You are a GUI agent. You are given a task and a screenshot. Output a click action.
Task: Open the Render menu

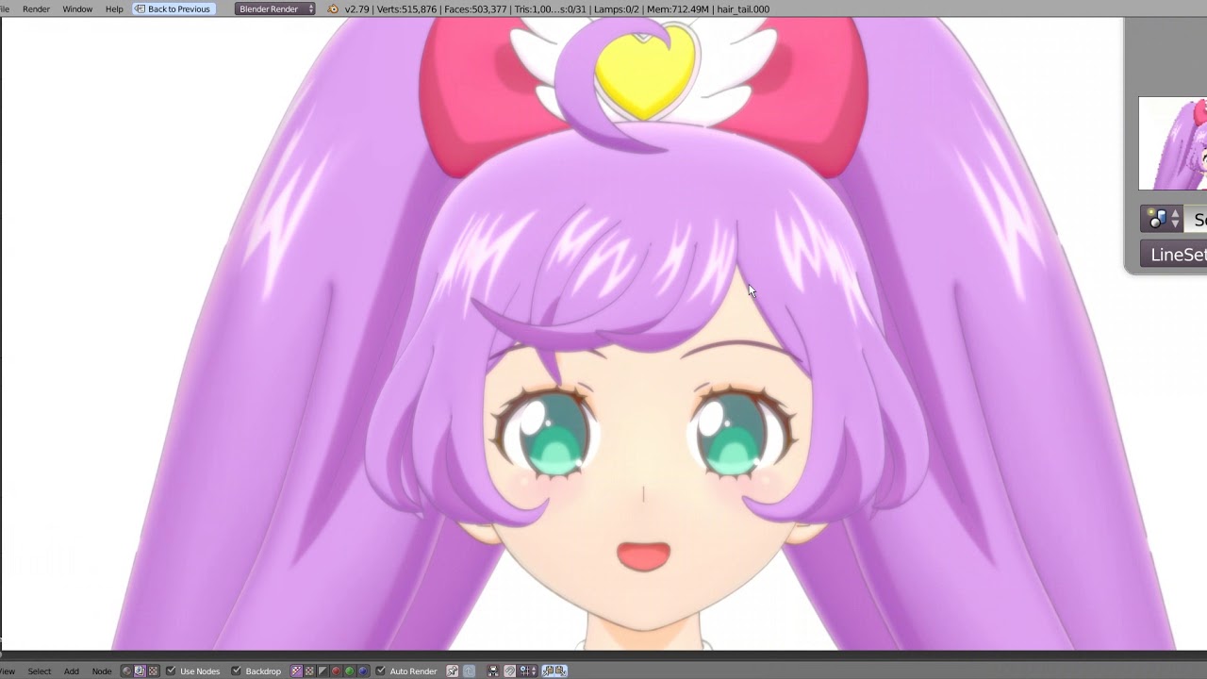36,9
